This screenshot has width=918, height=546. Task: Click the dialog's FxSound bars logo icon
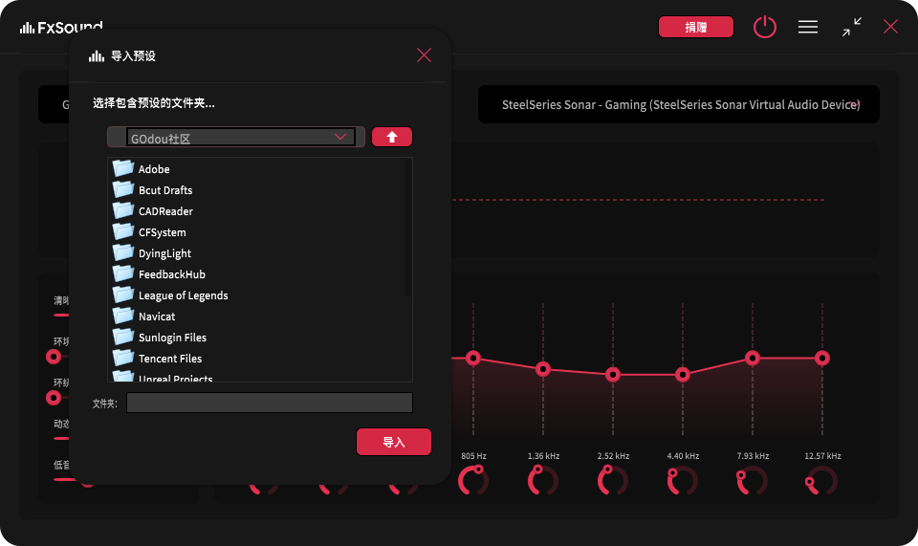coord(96,56)
